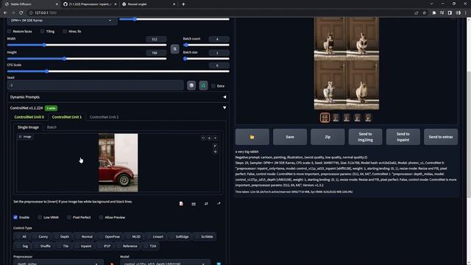
Task: Reload the browser page
Action: click(x=21, y=13)
